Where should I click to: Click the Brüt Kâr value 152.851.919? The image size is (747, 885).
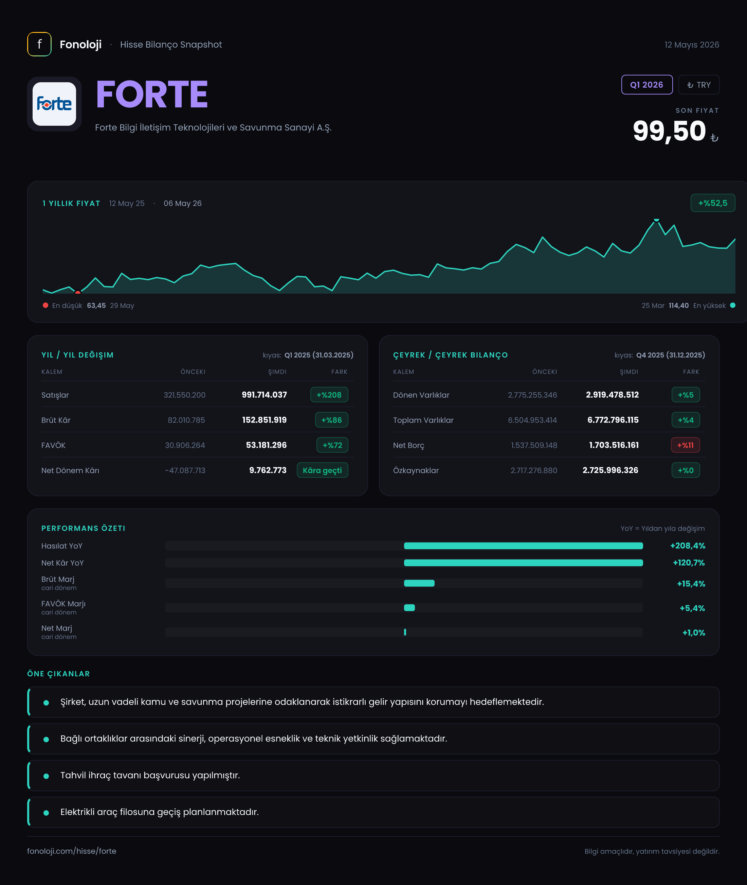264,420
